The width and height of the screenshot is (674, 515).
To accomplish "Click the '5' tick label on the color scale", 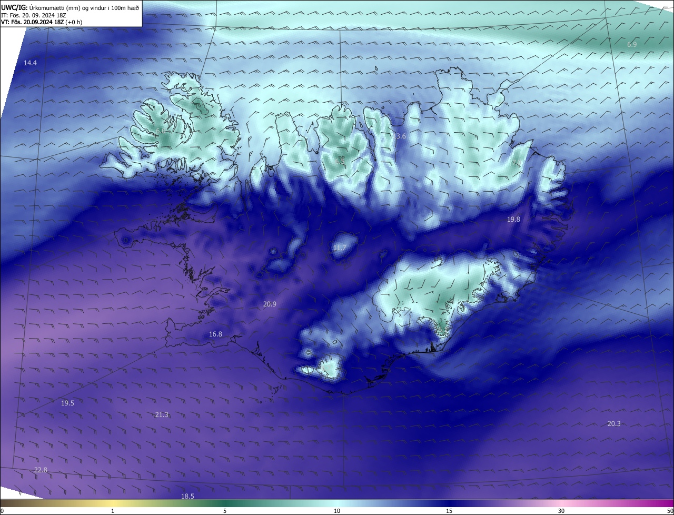I will coord(225,511).
